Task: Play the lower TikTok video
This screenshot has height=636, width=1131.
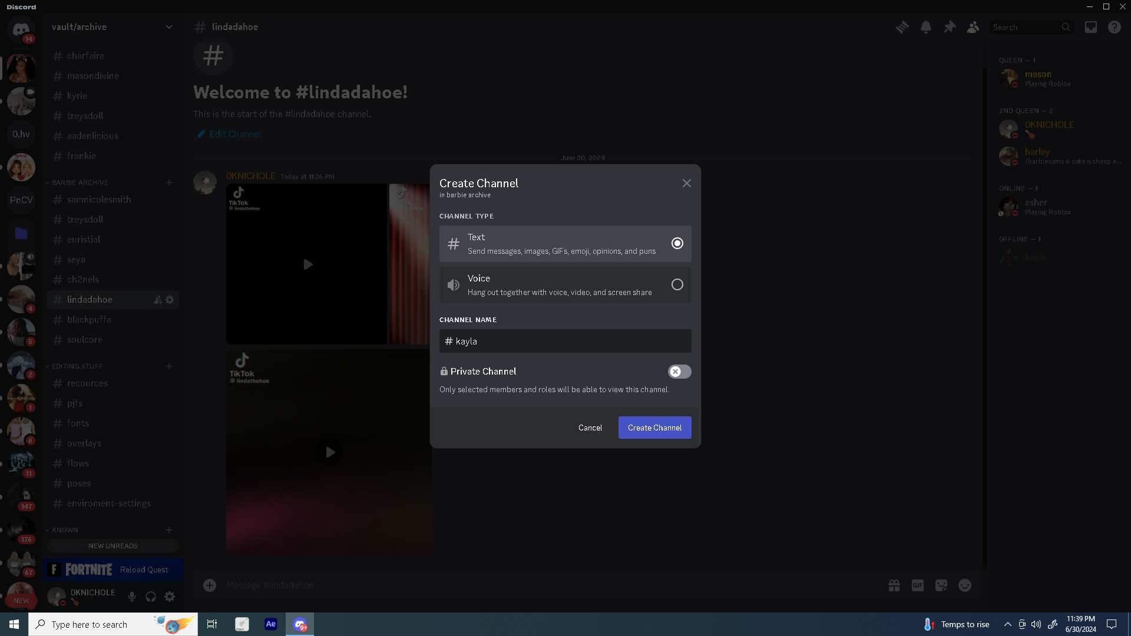Action: tap(330, 452)
